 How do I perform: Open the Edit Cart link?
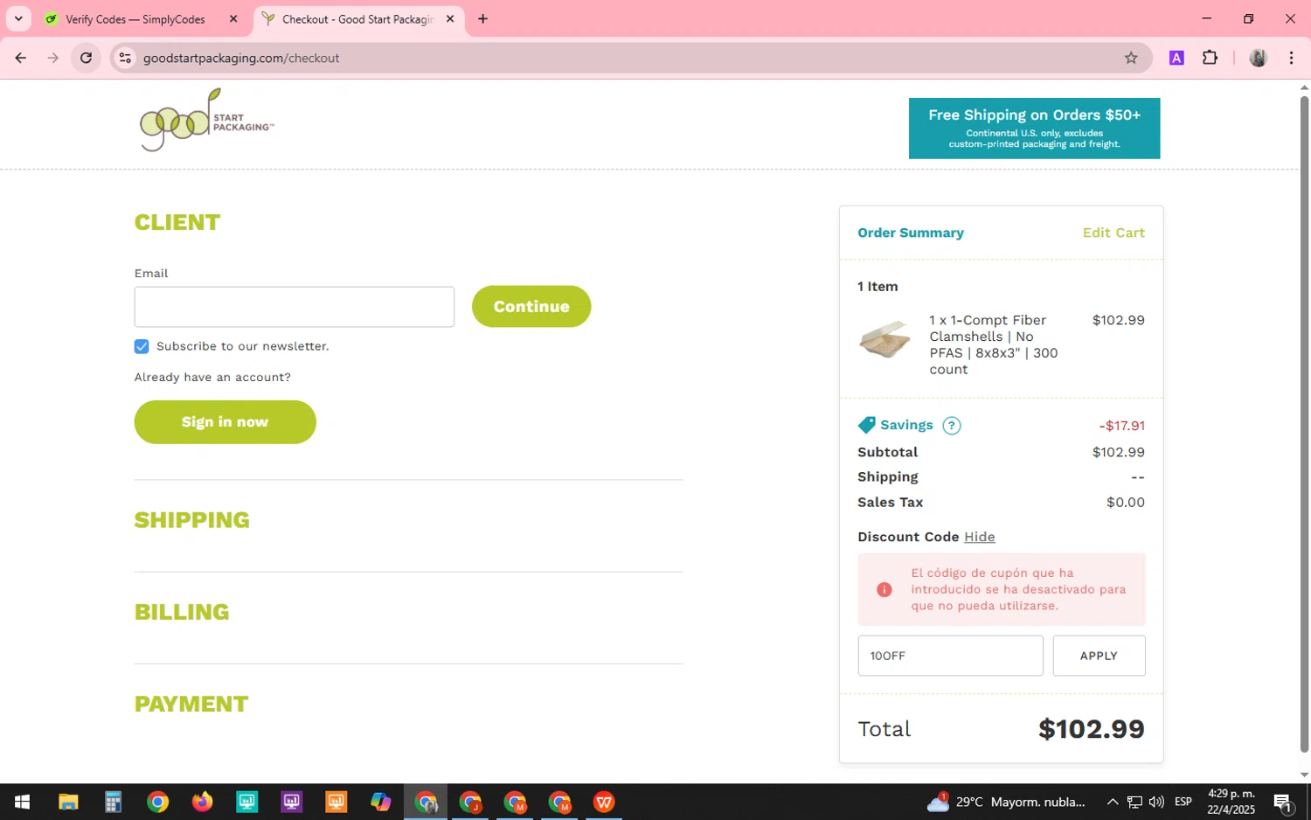[1113, 233]
